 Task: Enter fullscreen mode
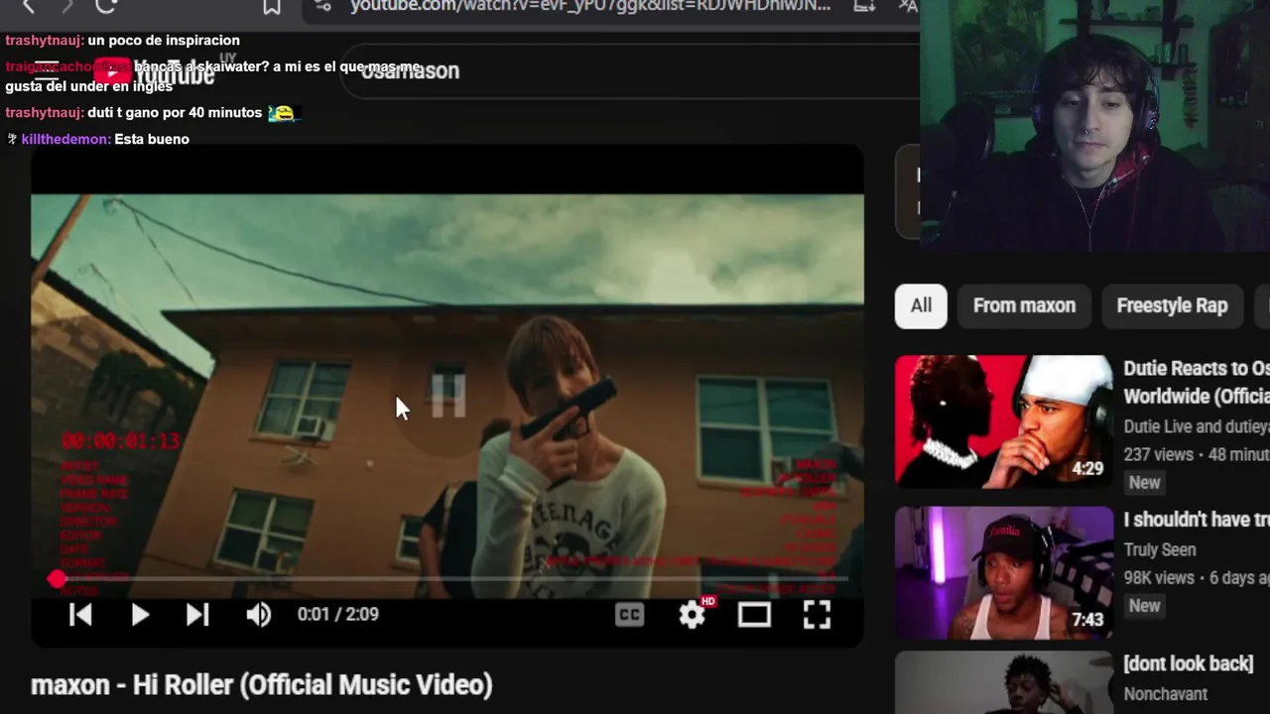pyautogui.click(x=817, y=615)
